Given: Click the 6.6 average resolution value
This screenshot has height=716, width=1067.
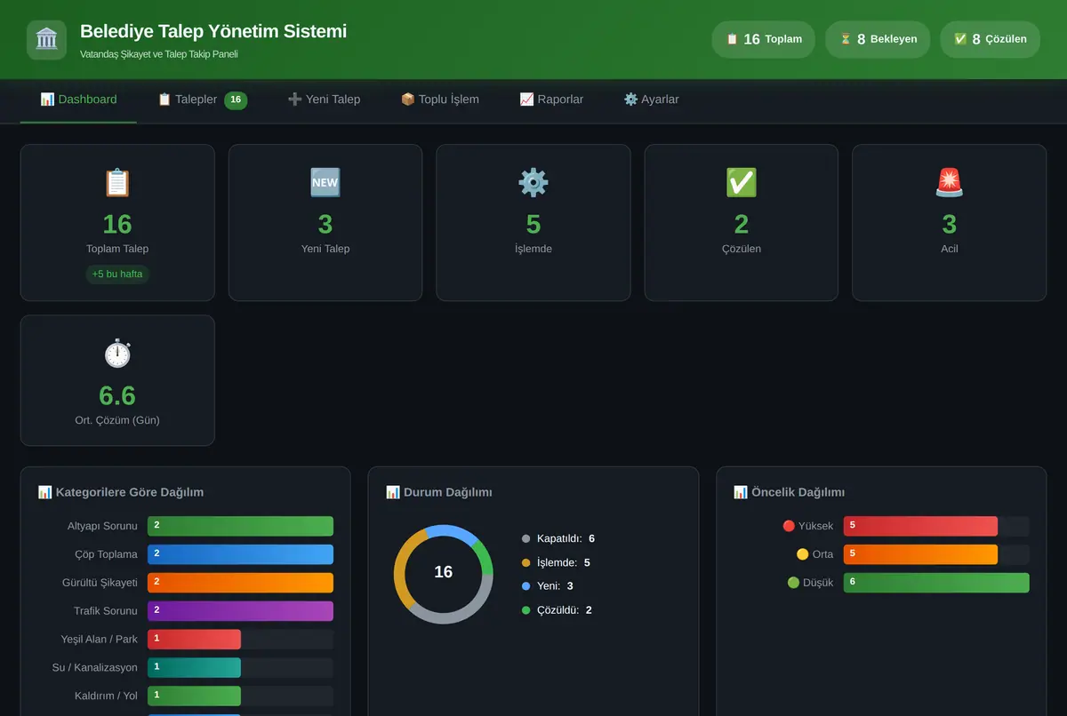Looking at the screenshot, I should pos(117,395).
